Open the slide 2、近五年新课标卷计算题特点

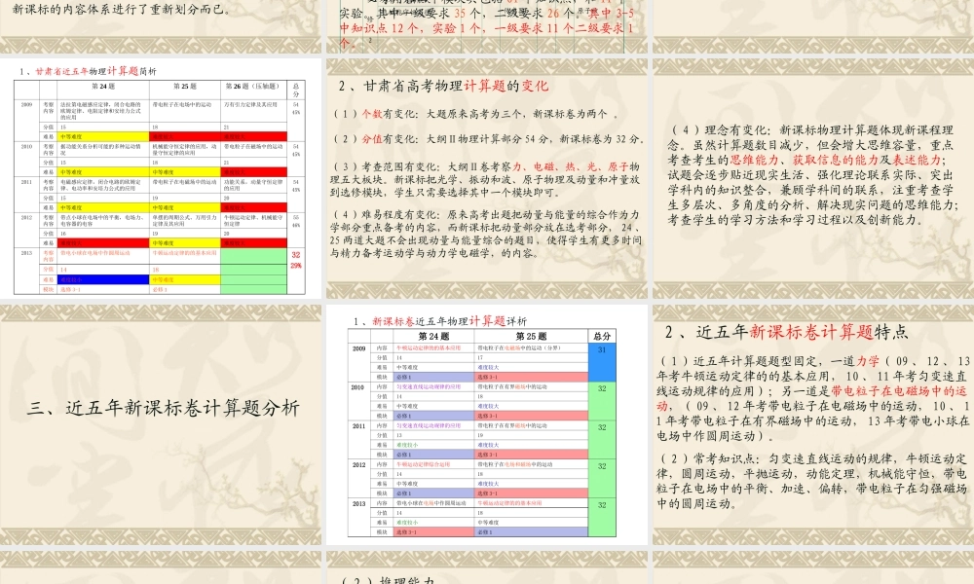(x=813, y=425)
